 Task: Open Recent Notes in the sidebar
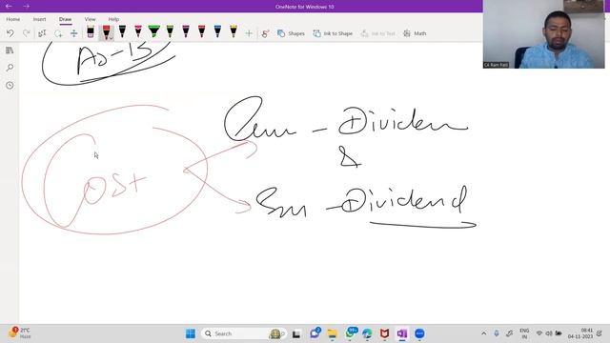click(x=10, y=85)
